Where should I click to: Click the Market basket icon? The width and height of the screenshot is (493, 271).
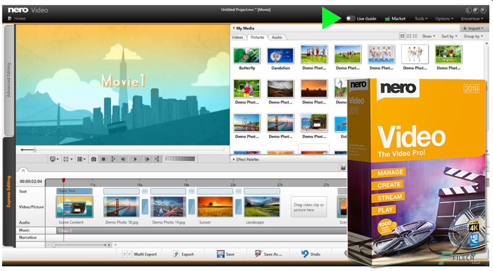389,19
